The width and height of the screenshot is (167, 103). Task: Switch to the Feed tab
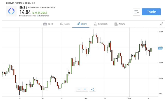click(48, 24)
